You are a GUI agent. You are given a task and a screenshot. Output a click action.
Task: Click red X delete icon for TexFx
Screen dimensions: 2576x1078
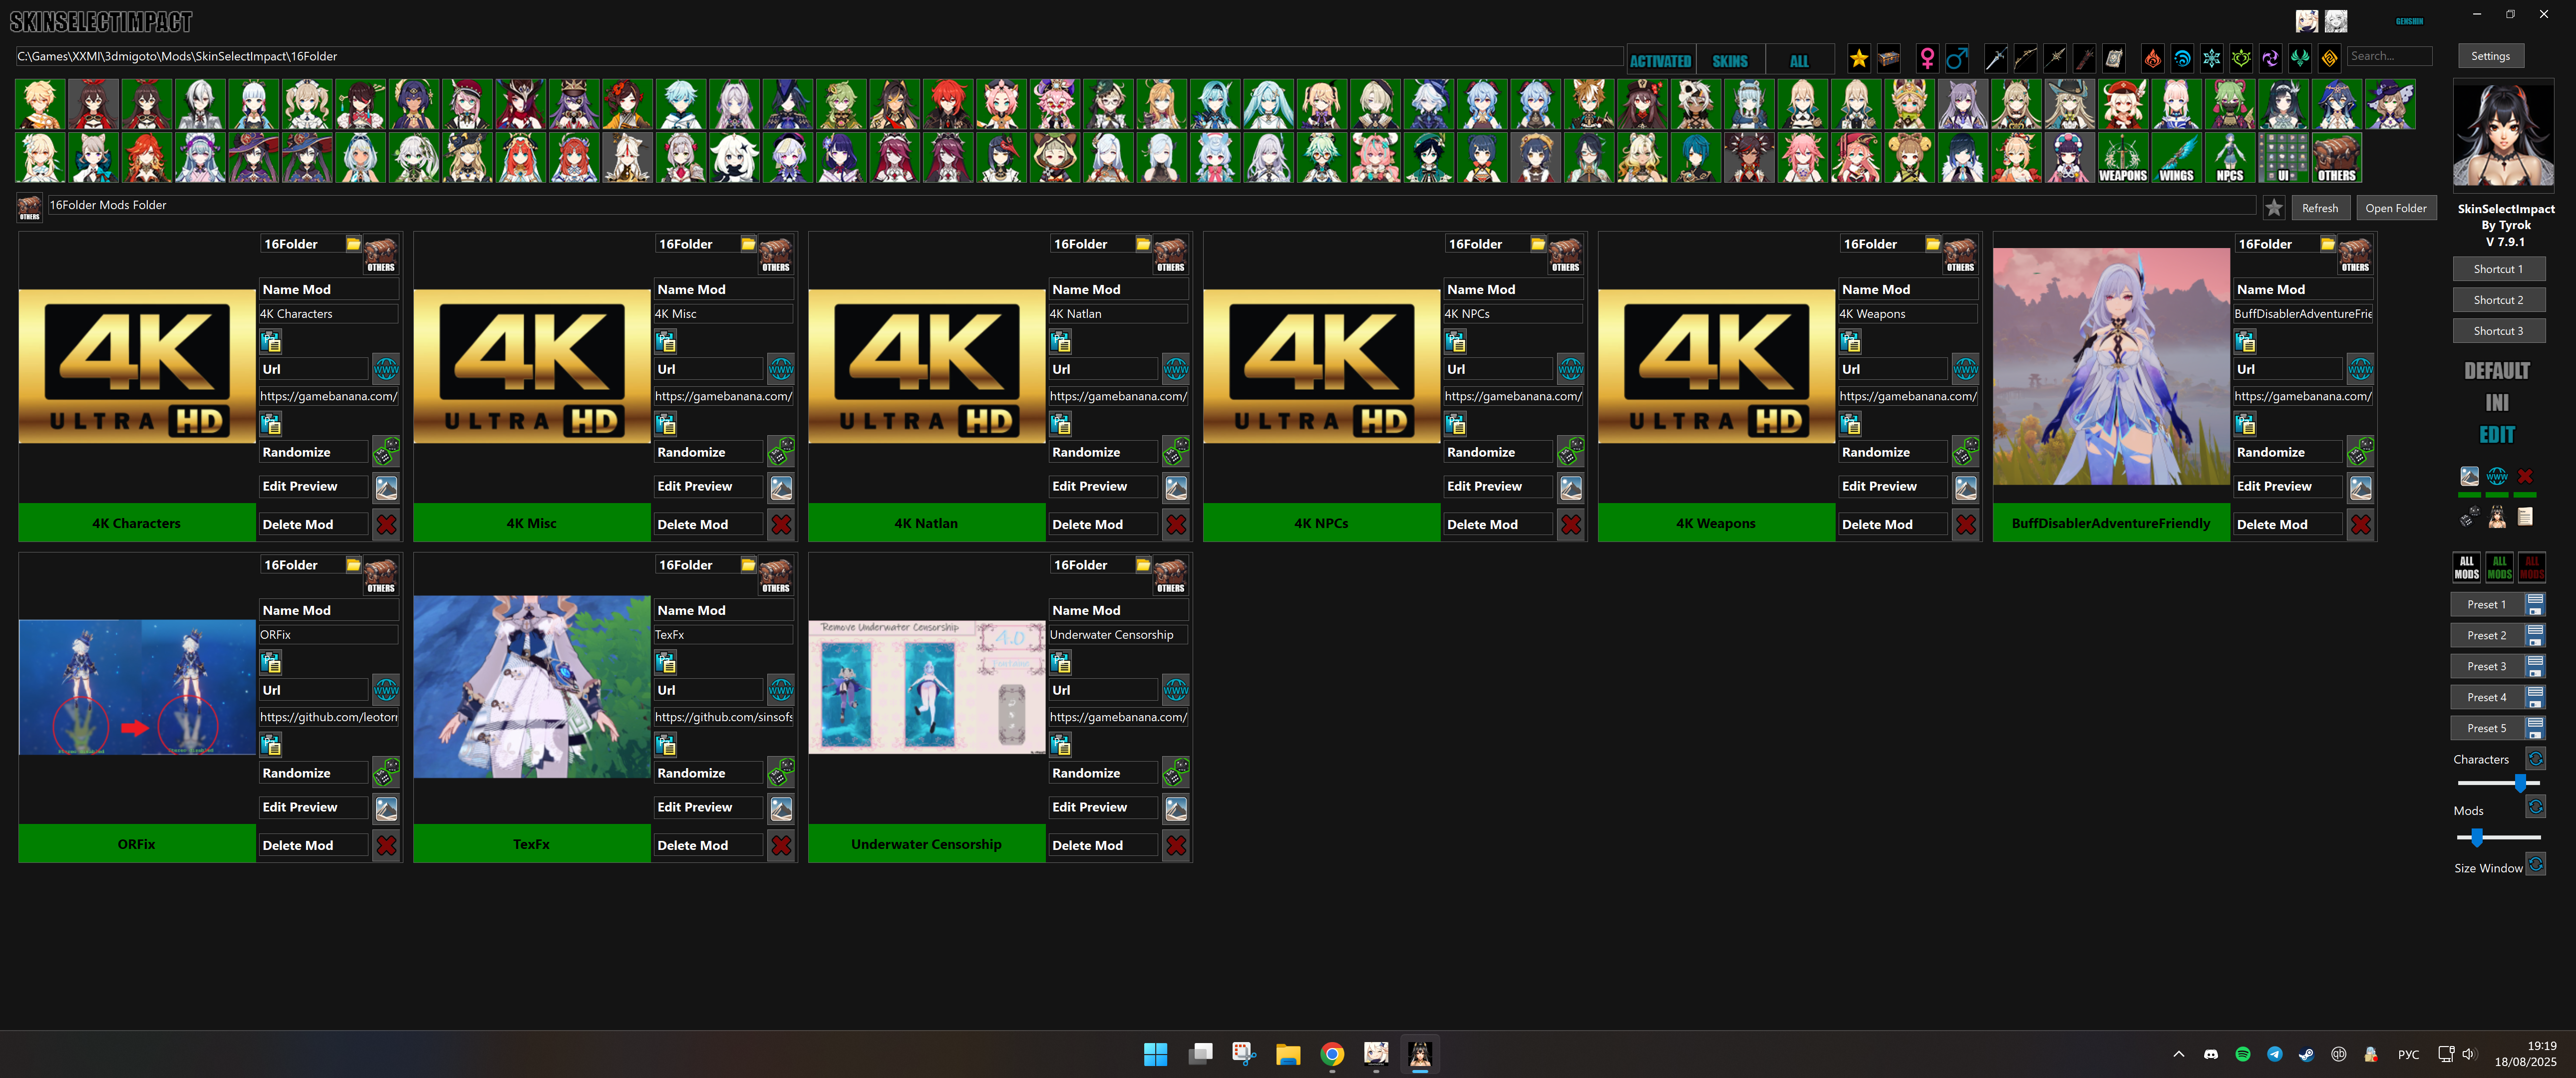pos(781,845)
